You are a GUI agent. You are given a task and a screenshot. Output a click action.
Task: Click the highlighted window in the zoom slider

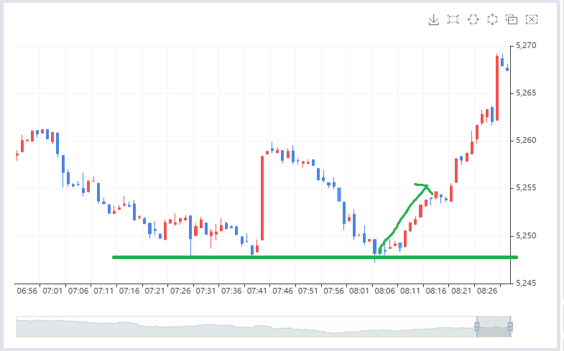point(494,327)
